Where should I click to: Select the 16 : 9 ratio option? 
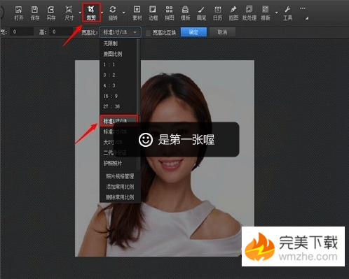pyautogui.click(x=118, y=96)
